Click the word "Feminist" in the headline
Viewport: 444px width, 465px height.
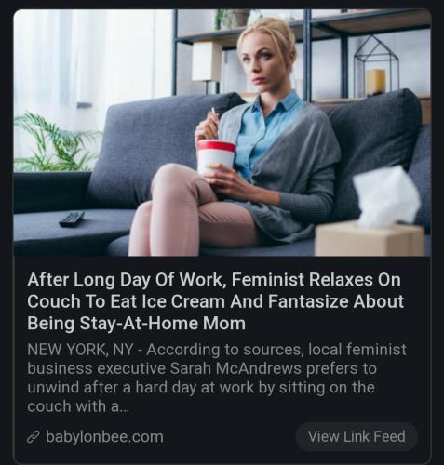[268, 280]
